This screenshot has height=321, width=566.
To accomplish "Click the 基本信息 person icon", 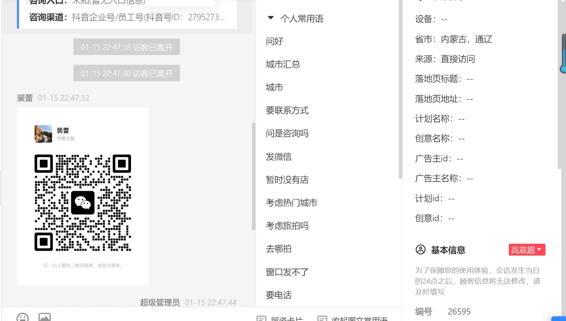I will pos(421,249).
